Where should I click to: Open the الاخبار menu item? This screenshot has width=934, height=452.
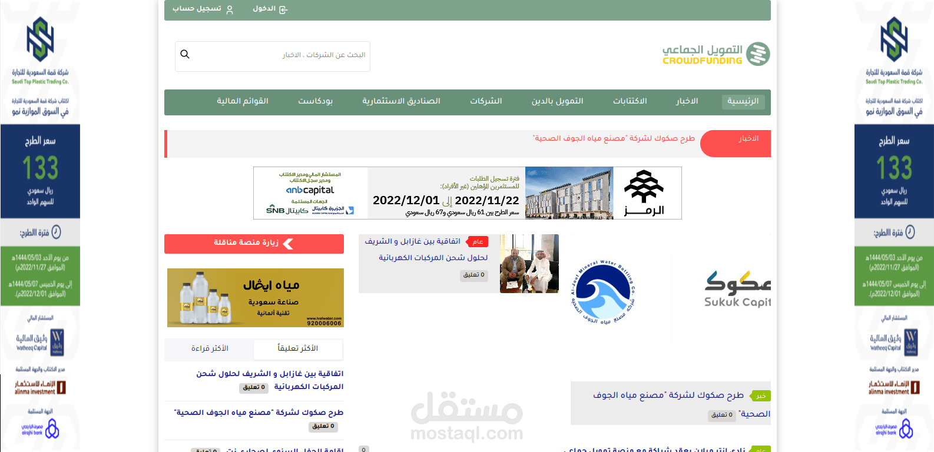tap(687, 101)
